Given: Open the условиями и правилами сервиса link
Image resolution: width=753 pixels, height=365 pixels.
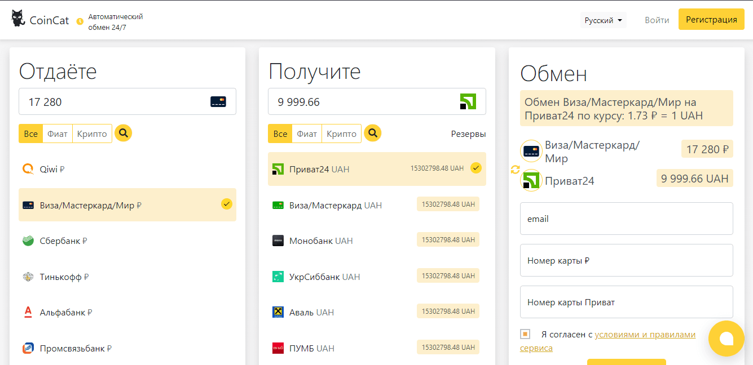Looking at the screenshot, I should [644, 335].
